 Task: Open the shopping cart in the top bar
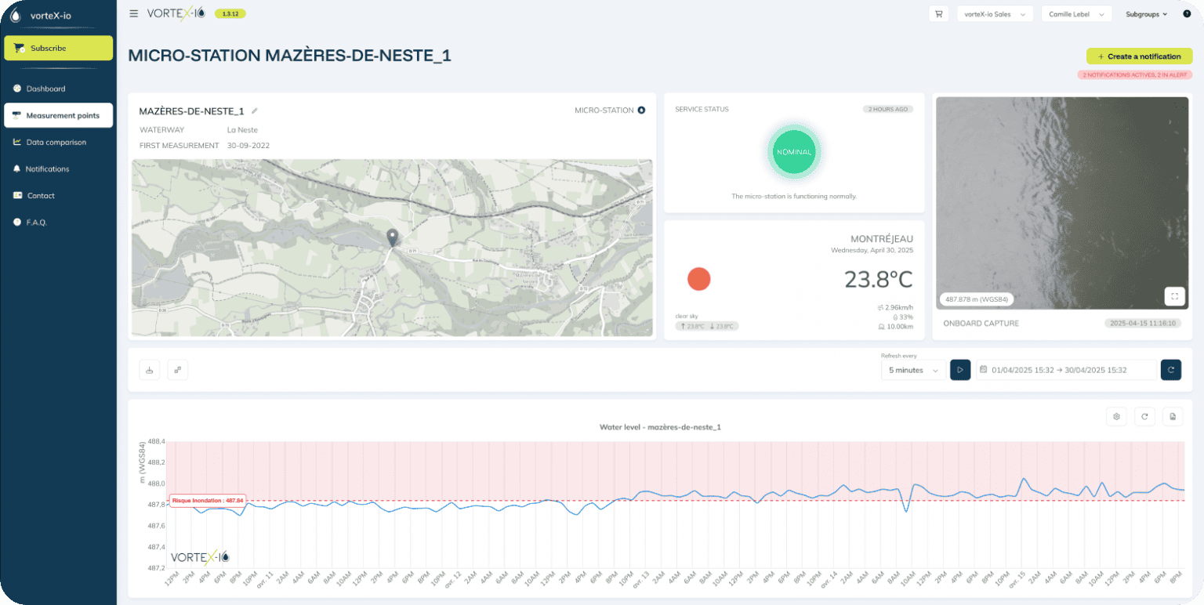tap(938, 13)
